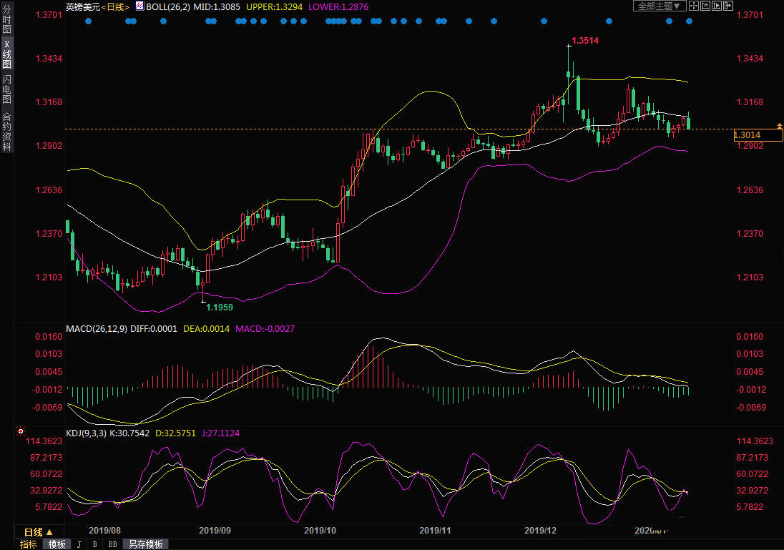The height and width of the screenshot is (550, 784).
Task: Click the red KDJ settings gear icon
Action: 21,432
